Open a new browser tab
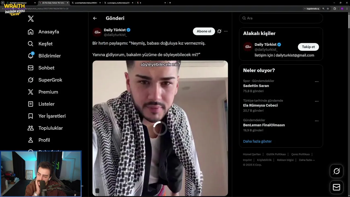The width and height of the screenshot is (350, 197). click(x=170, y=3)
